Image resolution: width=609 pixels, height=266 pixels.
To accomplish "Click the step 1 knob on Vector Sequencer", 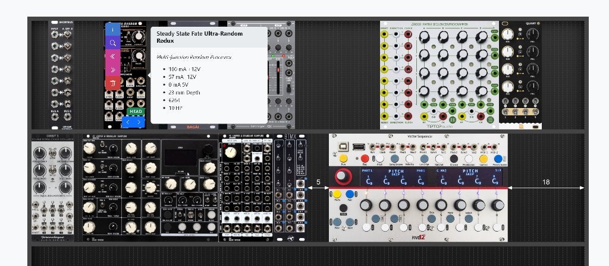I will click(x=366, y=205).
